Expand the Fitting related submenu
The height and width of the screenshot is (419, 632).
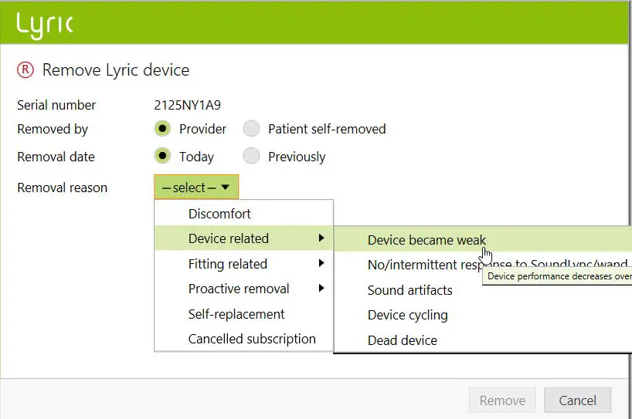[244, 264]
